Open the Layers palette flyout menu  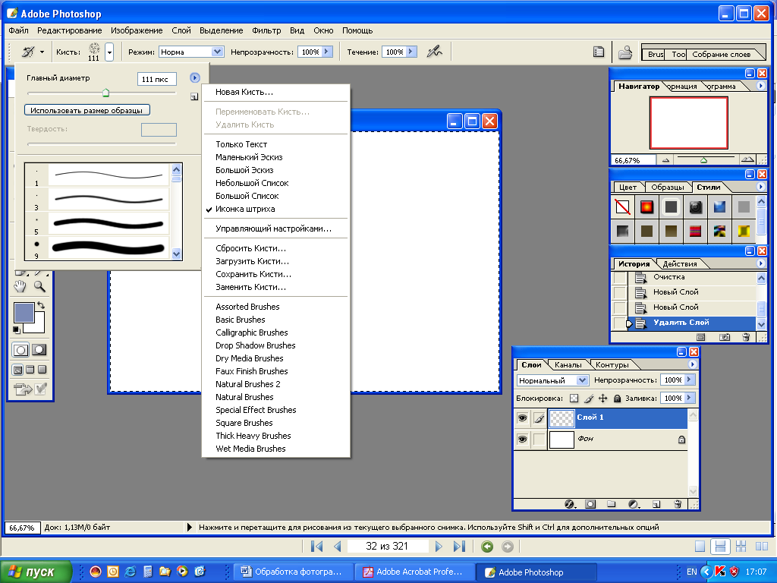click(x=693, y=364)
